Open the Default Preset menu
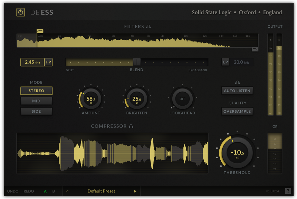 click(101, 191)
